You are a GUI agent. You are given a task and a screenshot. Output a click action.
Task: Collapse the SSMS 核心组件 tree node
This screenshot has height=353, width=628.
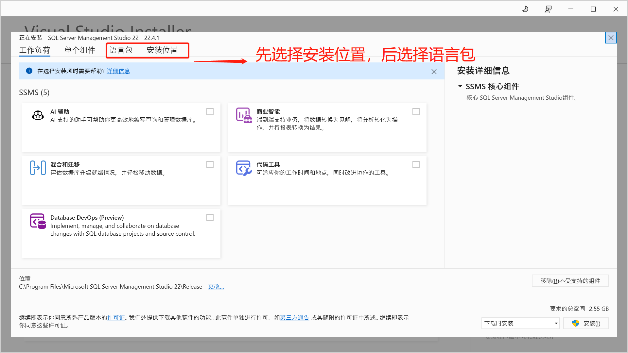pos(460,86)
